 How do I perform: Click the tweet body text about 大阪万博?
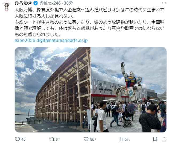90,22
